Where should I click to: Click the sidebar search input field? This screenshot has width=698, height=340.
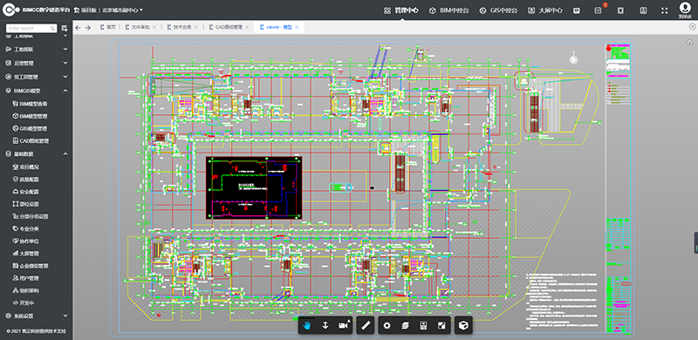31,28
